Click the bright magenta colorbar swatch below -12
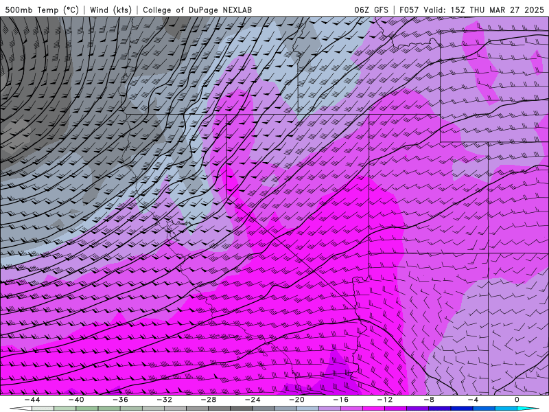 click(x=373, y=409)
